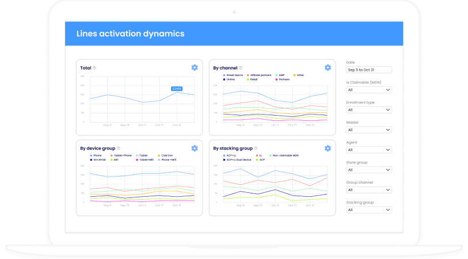Show help info for By channel
The image size is (468, 259).
[x=241, y=68]
